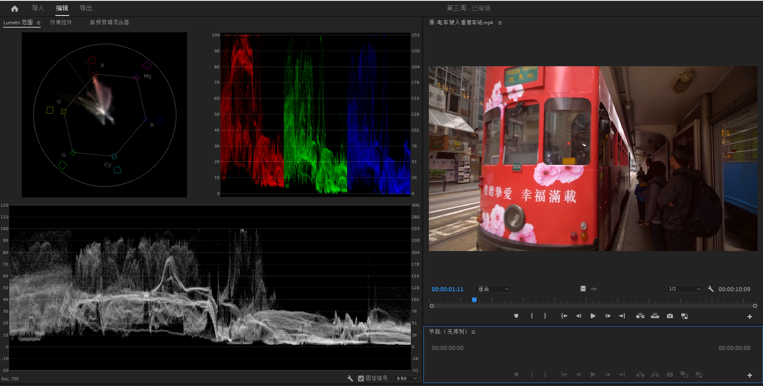Click Mark Out in the Source monitor
This screenshot has width=763, height=386.
click(545, 316)
